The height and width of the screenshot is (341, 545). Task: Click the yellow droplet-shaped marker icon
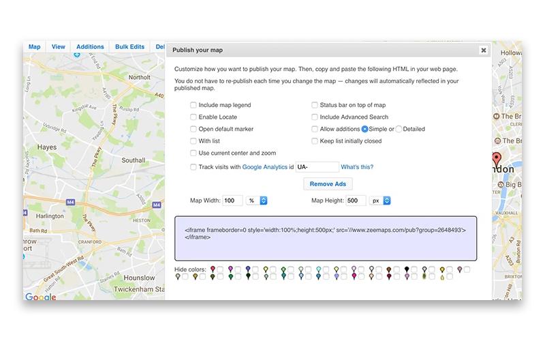442,277
